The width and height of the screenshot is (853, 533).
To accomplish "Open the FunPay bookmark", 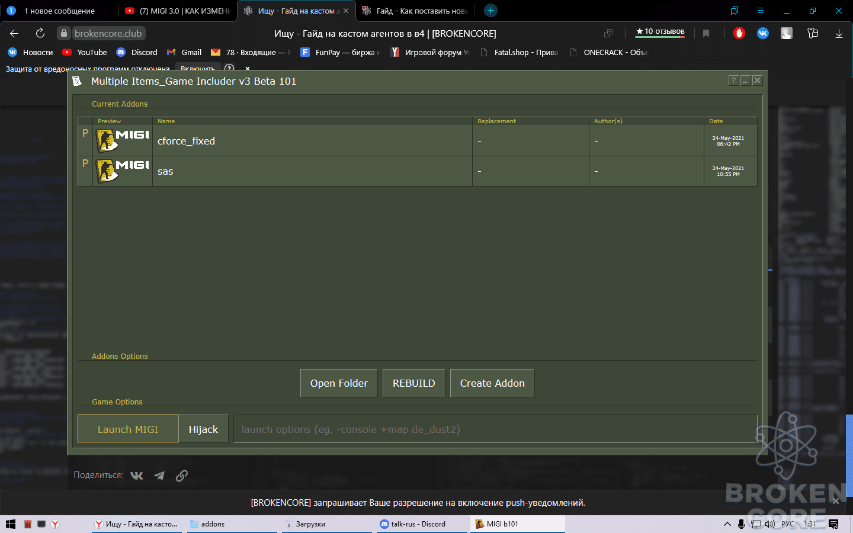I will [x=340, y=52].
